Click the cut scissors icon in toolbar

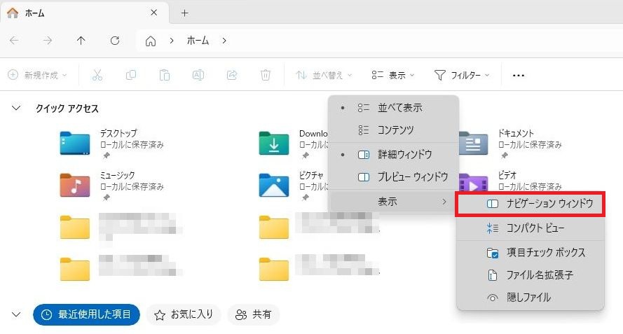click(x=97, y=75)
